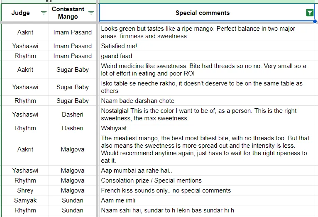318x217 pixels.
Task: Open the Contestant Mango column filter icon
Action: coord(91,13)
